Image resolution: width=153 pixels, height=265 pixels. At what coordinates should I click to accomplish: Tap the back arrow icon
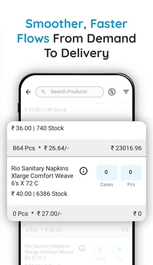29,92
